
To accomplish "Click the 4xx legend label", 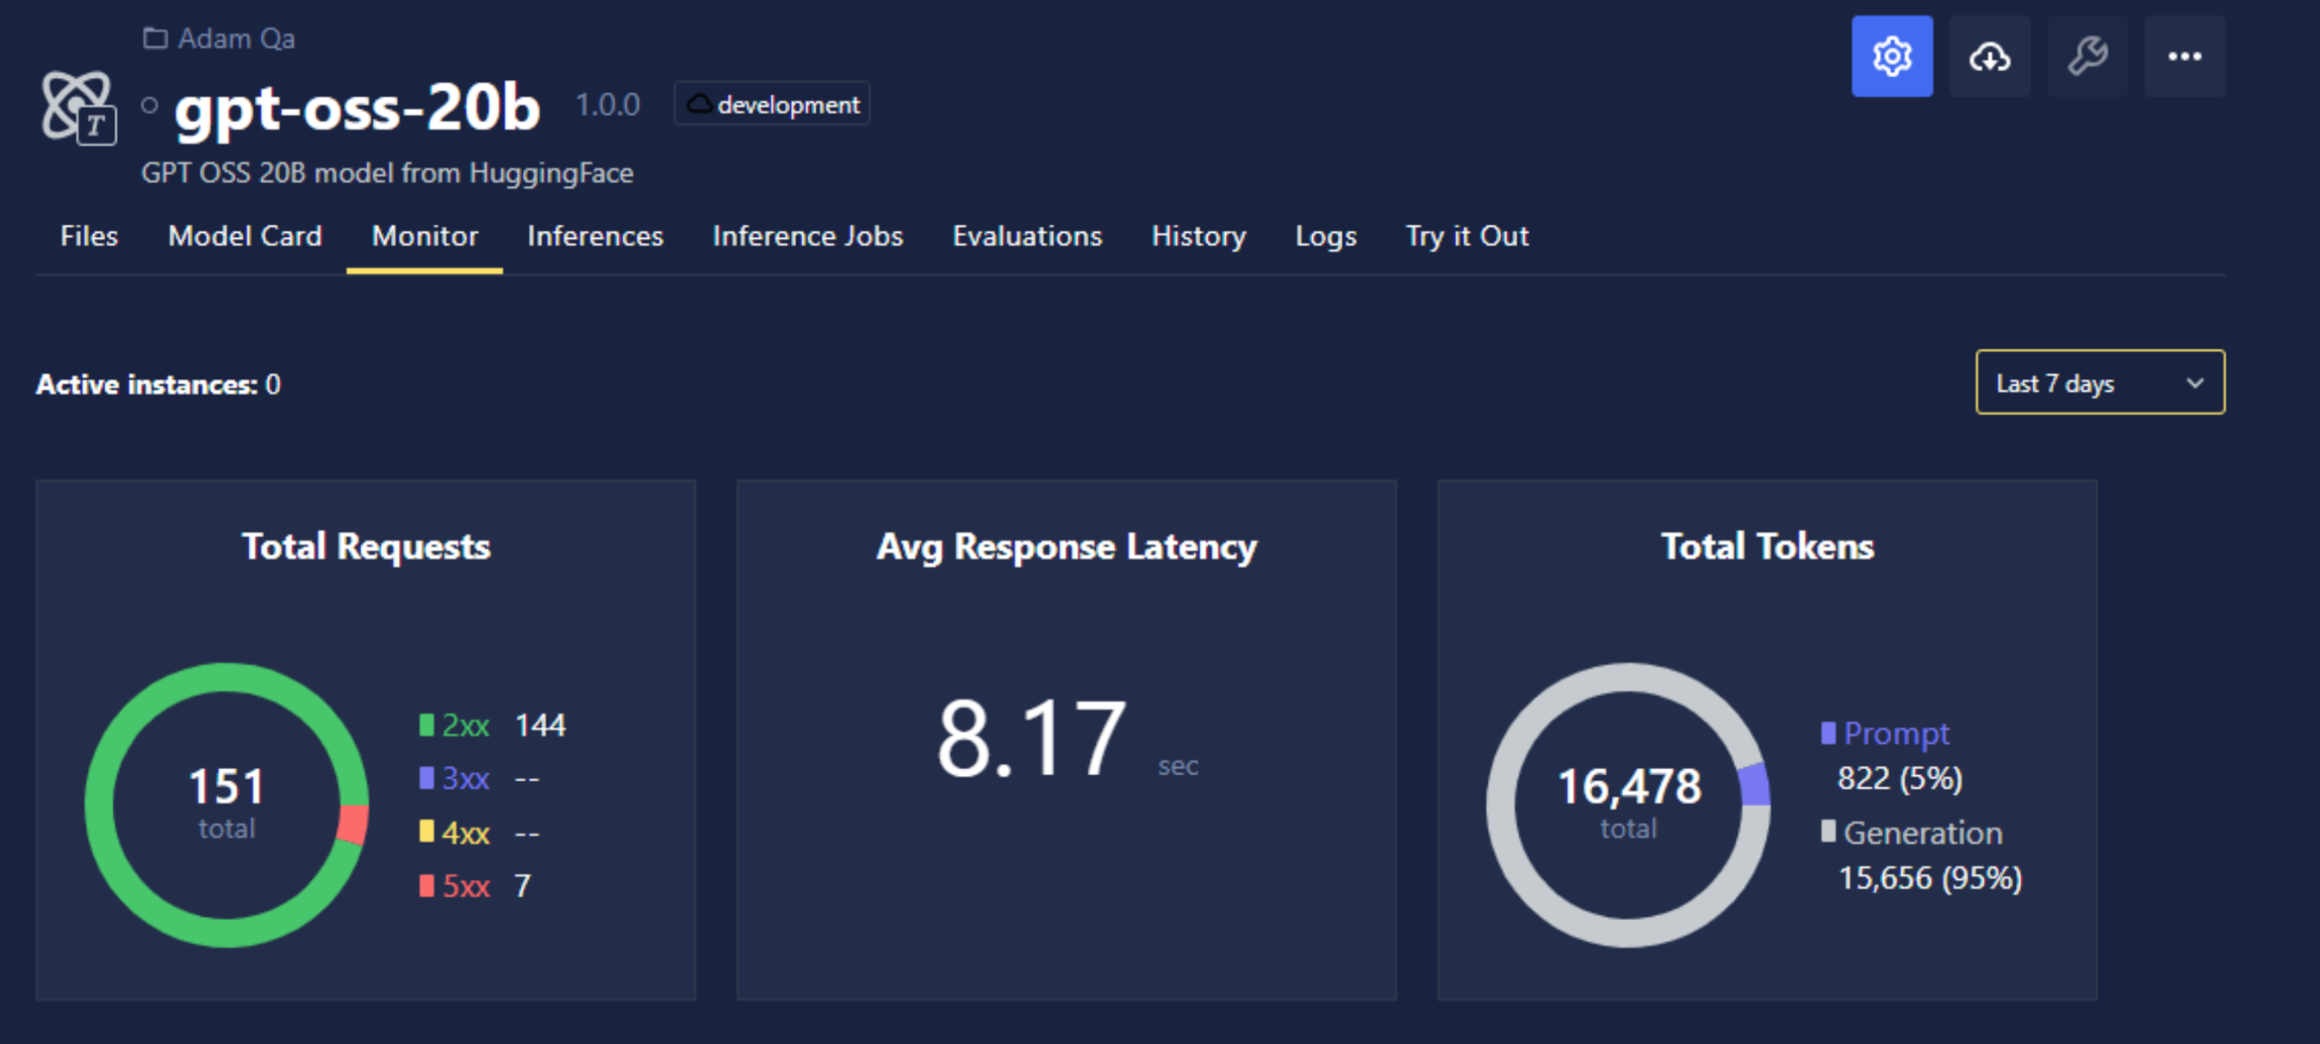I will coord(466,832).
